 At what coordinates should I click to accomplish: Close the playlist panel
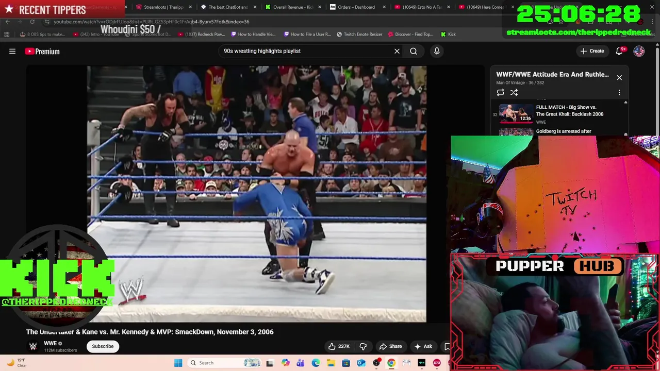coord(619,78)
